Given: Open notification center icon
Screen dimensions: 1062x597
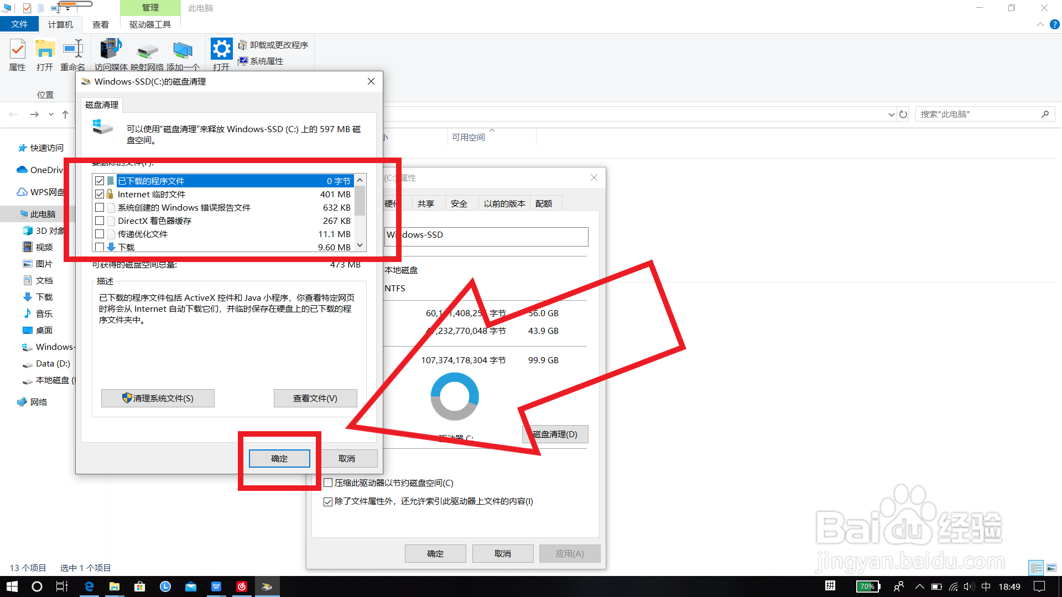Looking at the screenshot, I should (1039, 586).
